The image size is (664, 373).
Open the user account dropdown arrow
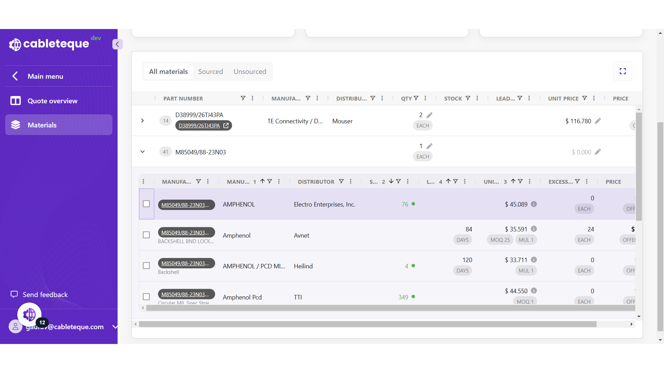point(115,327)
